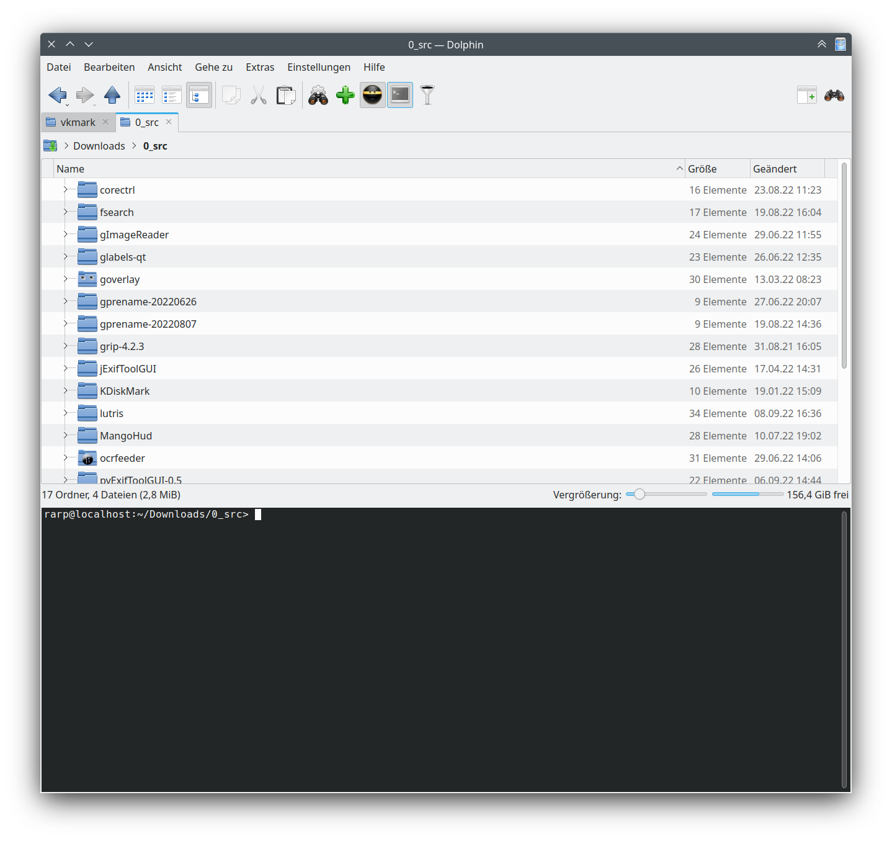Screen dimensions: 892x841
Task: Expand the goverlay folder
Action: [x=65, y=279]
